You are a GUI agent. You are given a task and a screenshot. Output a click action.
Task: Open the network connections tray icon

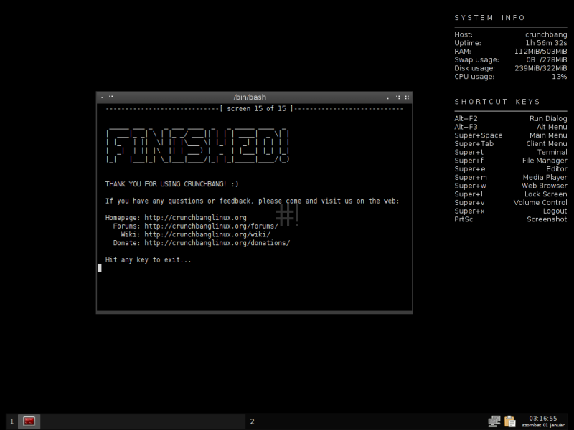point(494,421)
